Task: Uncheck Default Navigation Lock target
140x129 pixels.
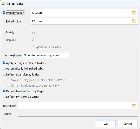Action: coord(4,91)
